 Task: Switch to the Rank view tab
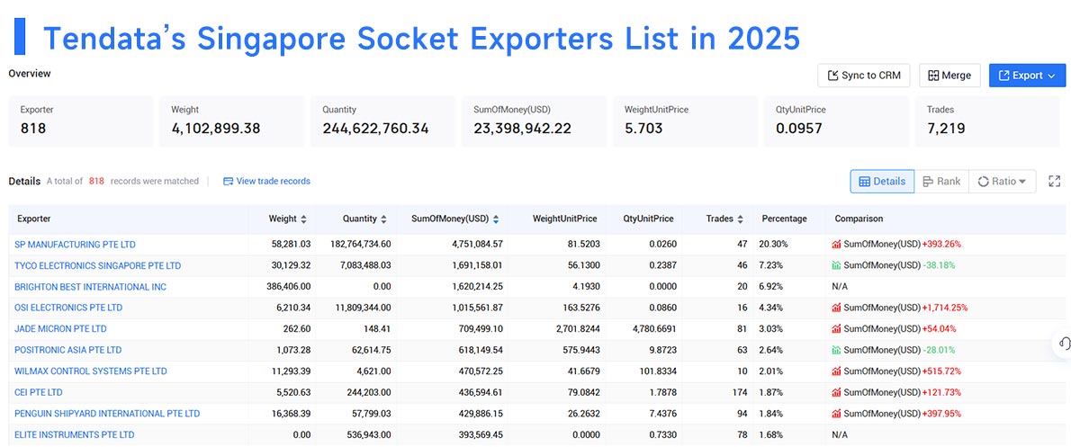tap(941, 182)
